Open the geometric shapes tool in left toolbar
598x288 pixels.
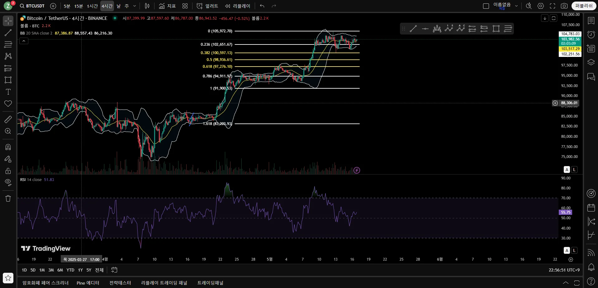8,80
